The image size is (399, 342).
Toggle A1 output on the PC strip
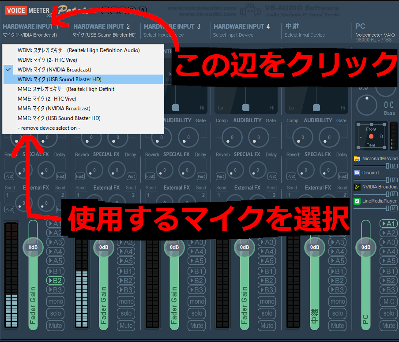tap(388, 224)
